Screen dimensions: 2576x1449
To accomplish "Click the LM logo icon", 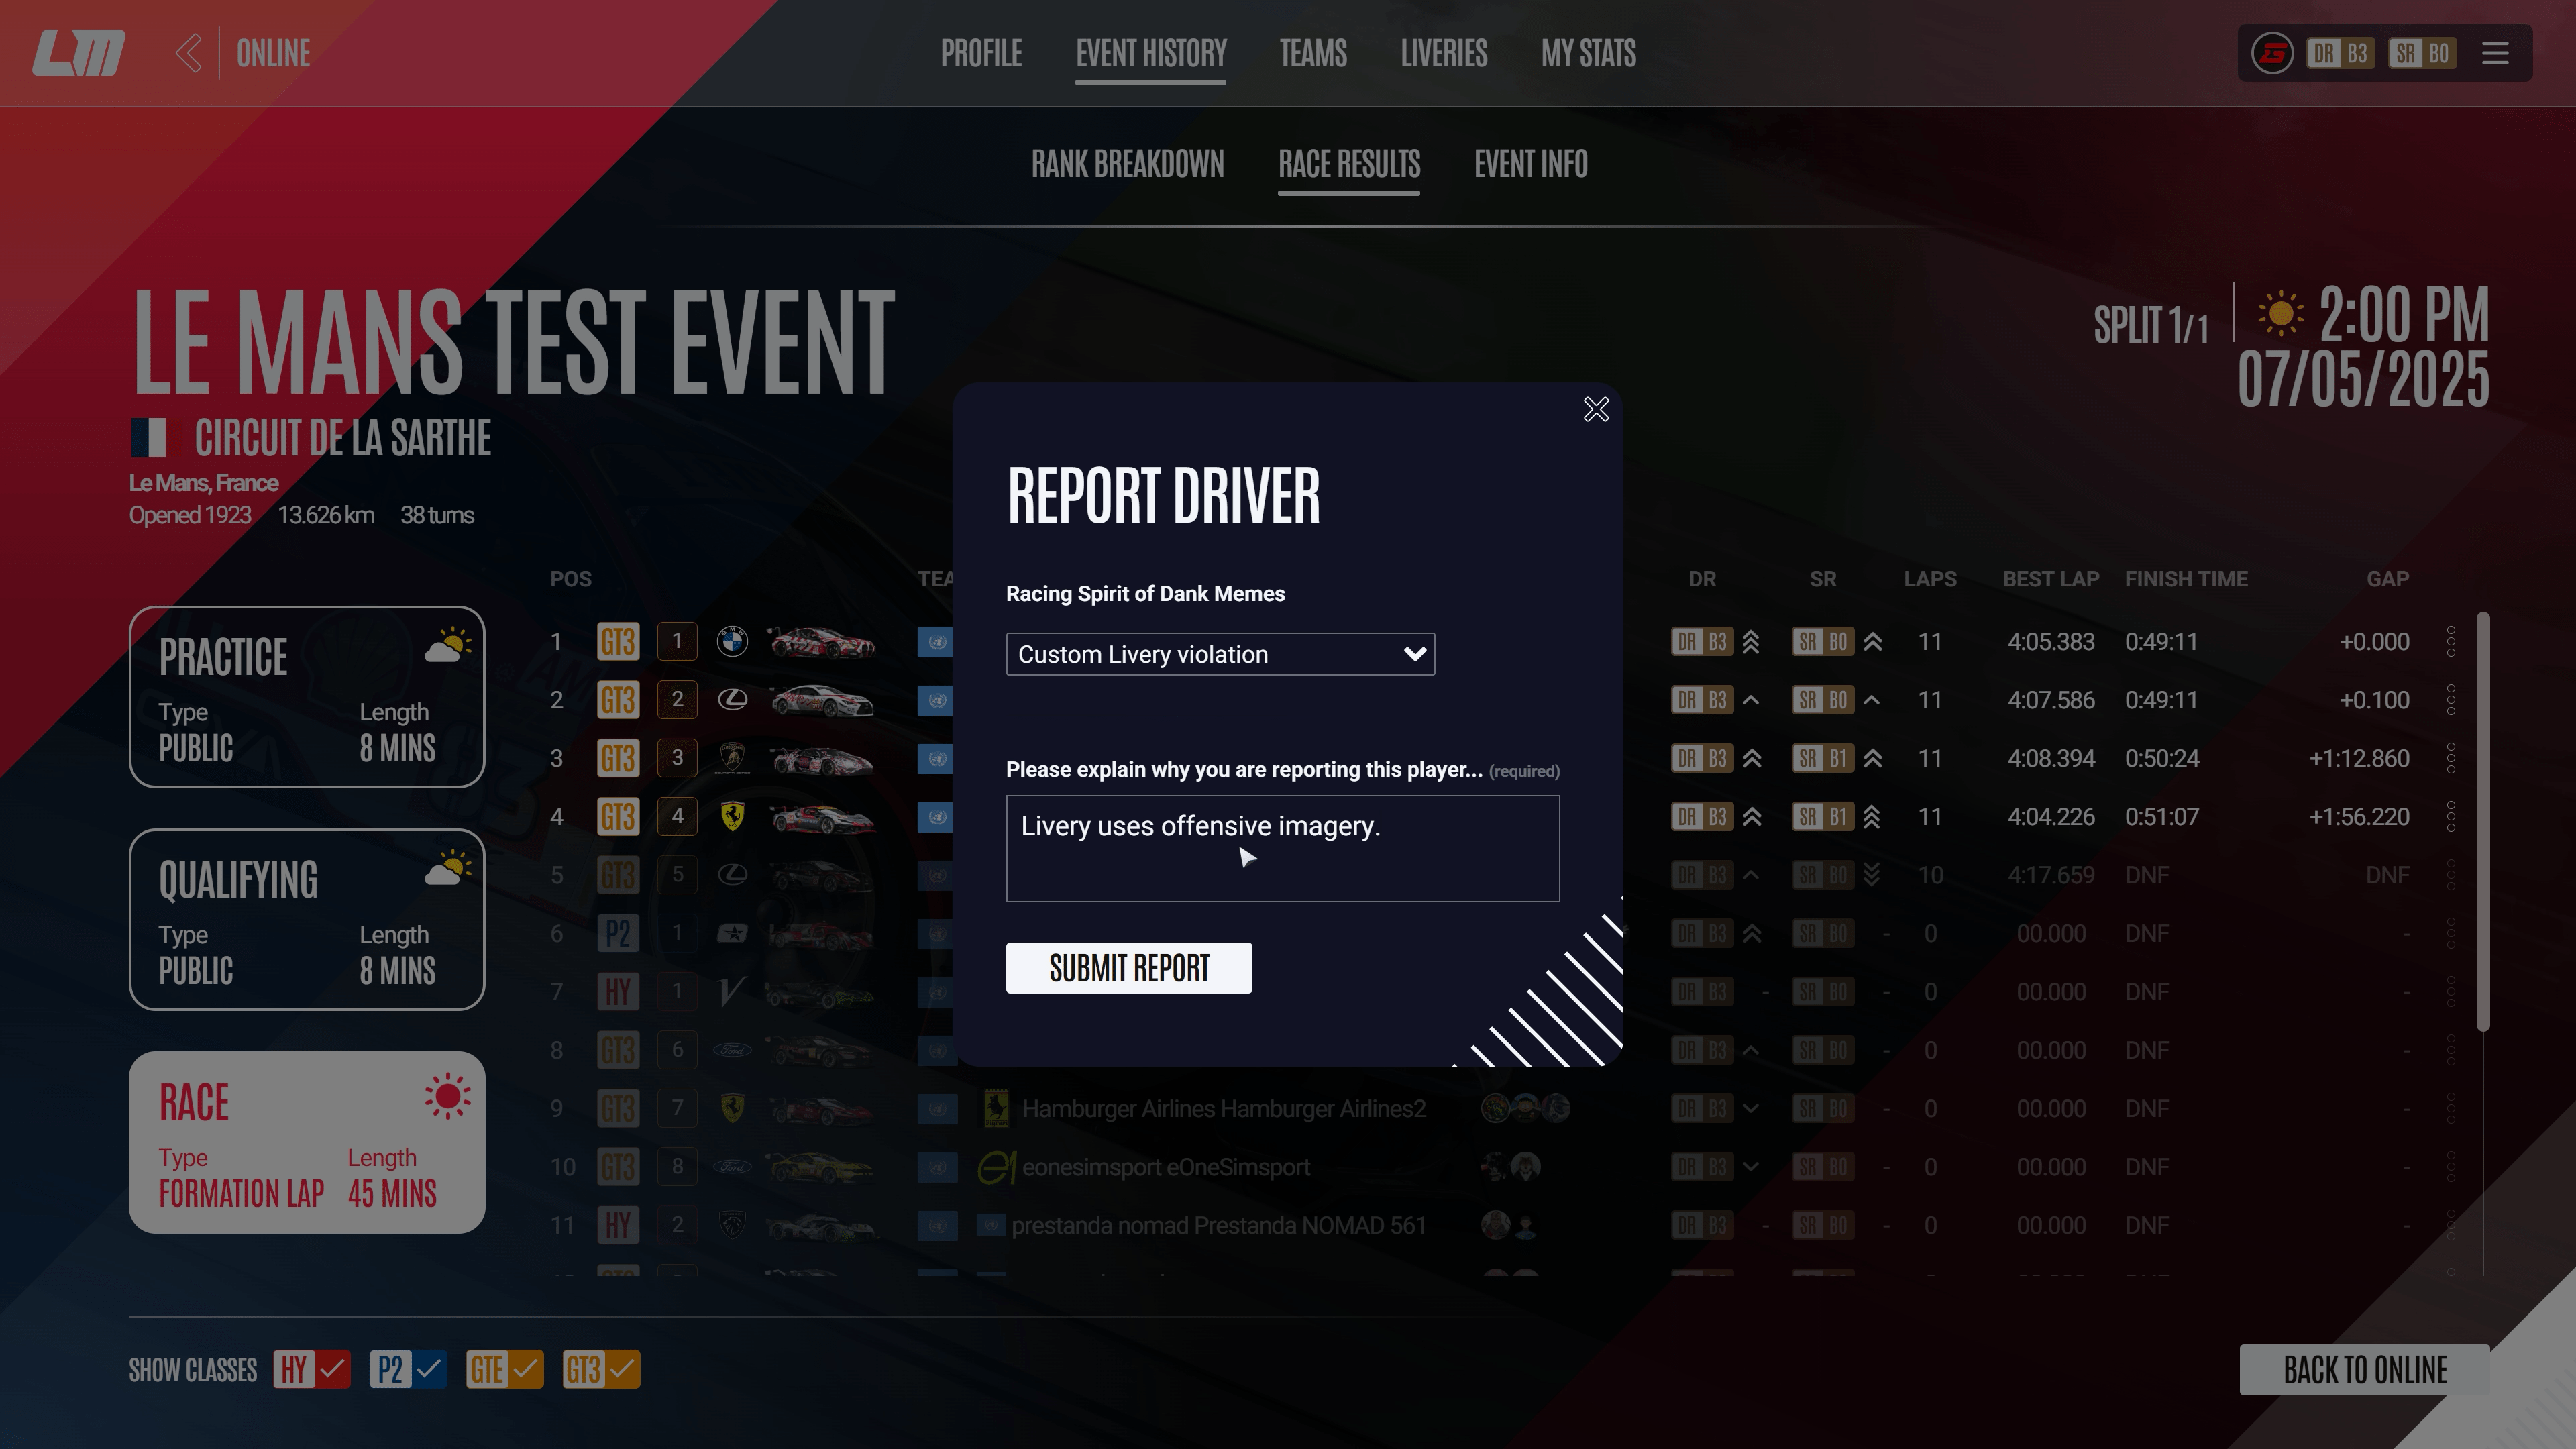I will point(78,53).
